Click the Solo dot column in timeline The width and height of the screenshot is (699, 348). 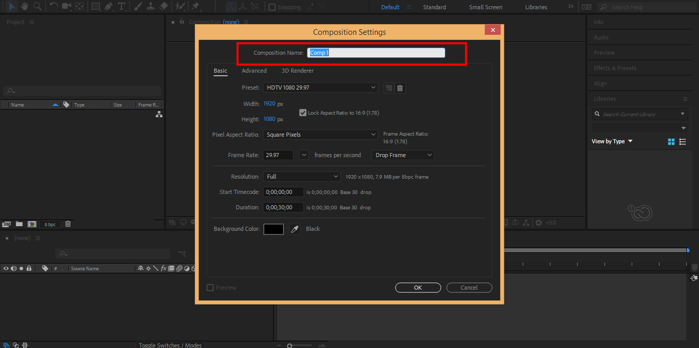[21, 268]
